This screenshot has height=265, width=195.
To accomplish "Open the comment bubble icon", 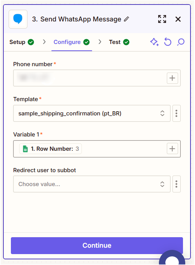I will (x=181, y=42).
